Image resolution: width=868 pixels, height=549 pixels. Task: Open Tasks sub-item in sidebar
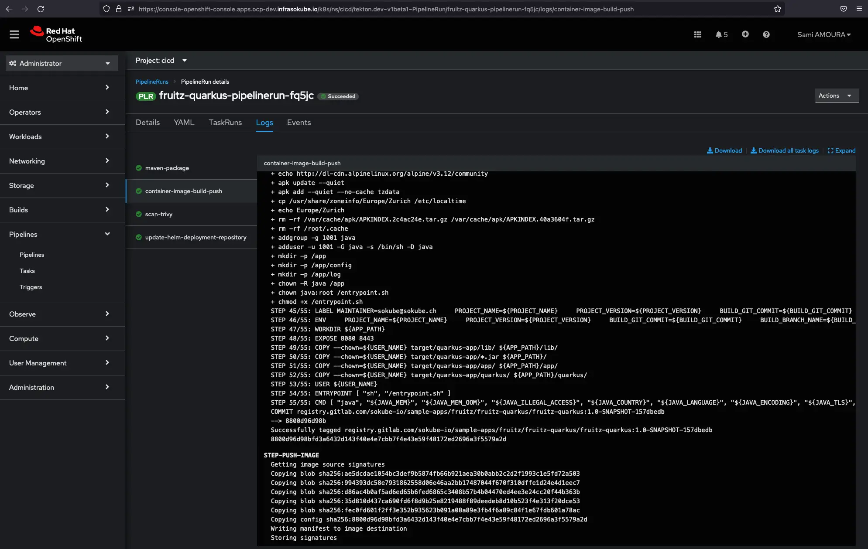(27, 271)
